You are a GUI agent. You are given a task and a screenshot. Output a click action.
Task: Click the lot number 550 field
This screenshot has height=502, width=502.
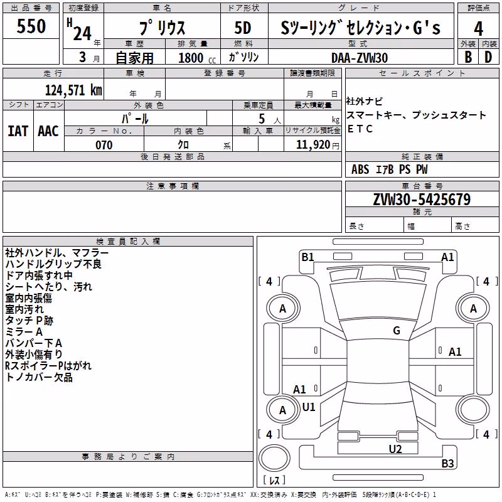pyautogui.click(x=31, y=26)
